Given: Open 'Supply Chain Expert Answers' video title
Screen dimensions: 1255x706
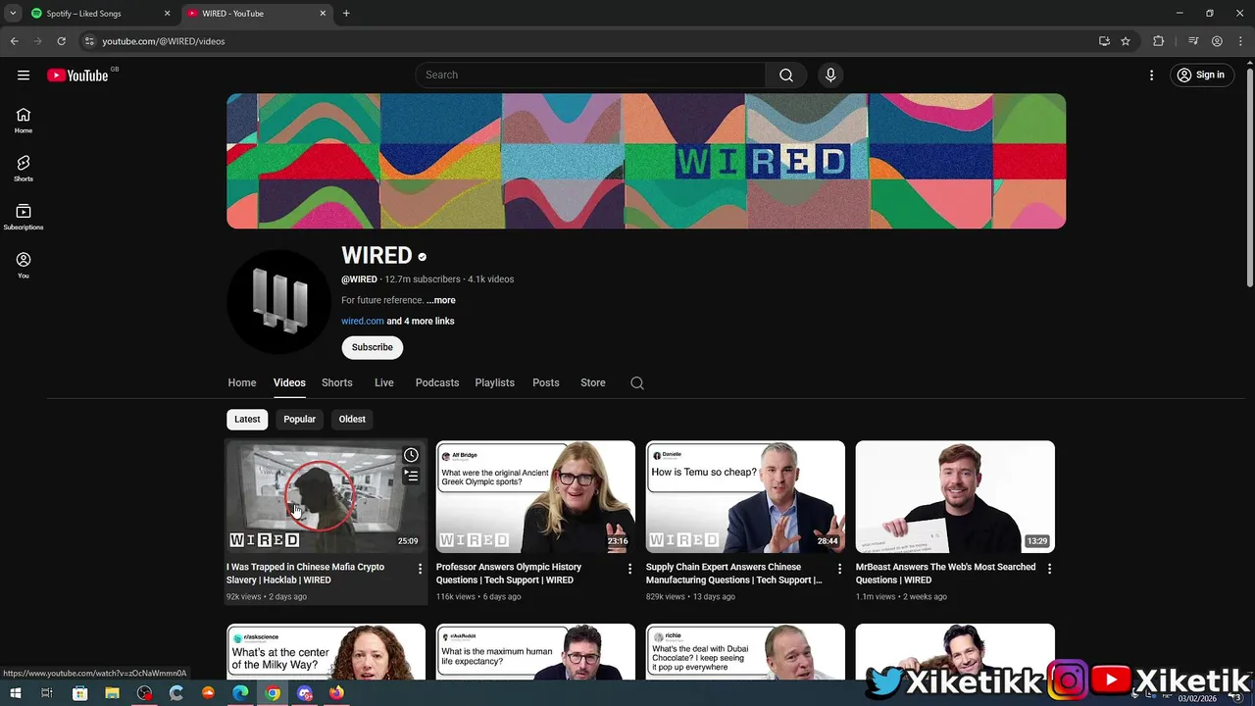Looking at the screenshot, I should (734, 574).
